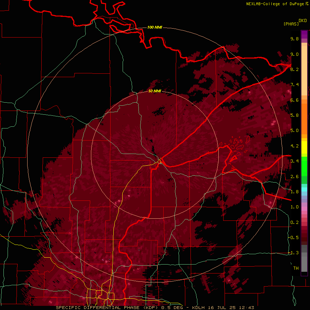This screenshot has width=310, height=310.
Task: Click the [PHAS] label above the color scale
Action: coord(291,24)
